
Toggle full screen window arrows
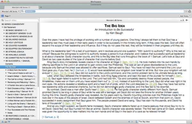coord(190,2)
